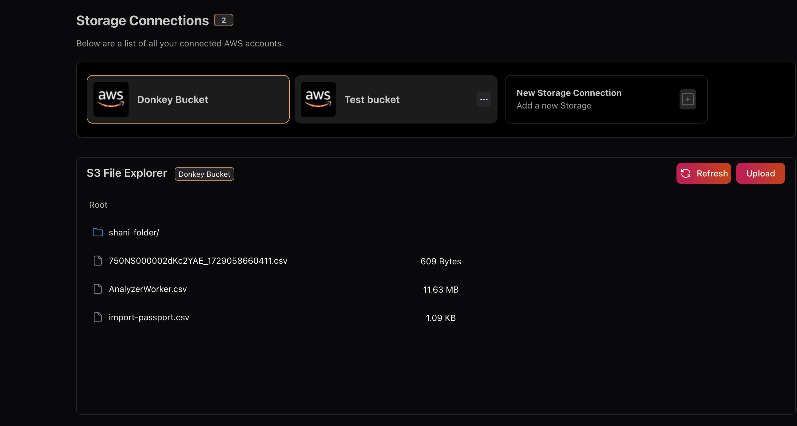
Task: Click file icon beside import-passport.csv
Action: click(98, 318)
